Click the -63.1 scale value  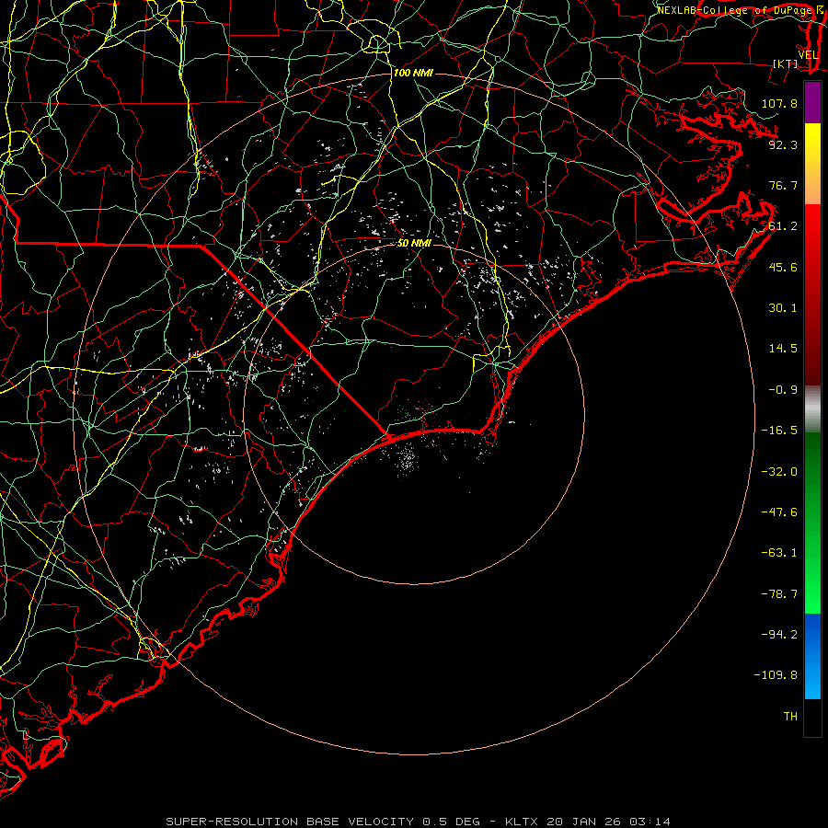pos(779,553)
